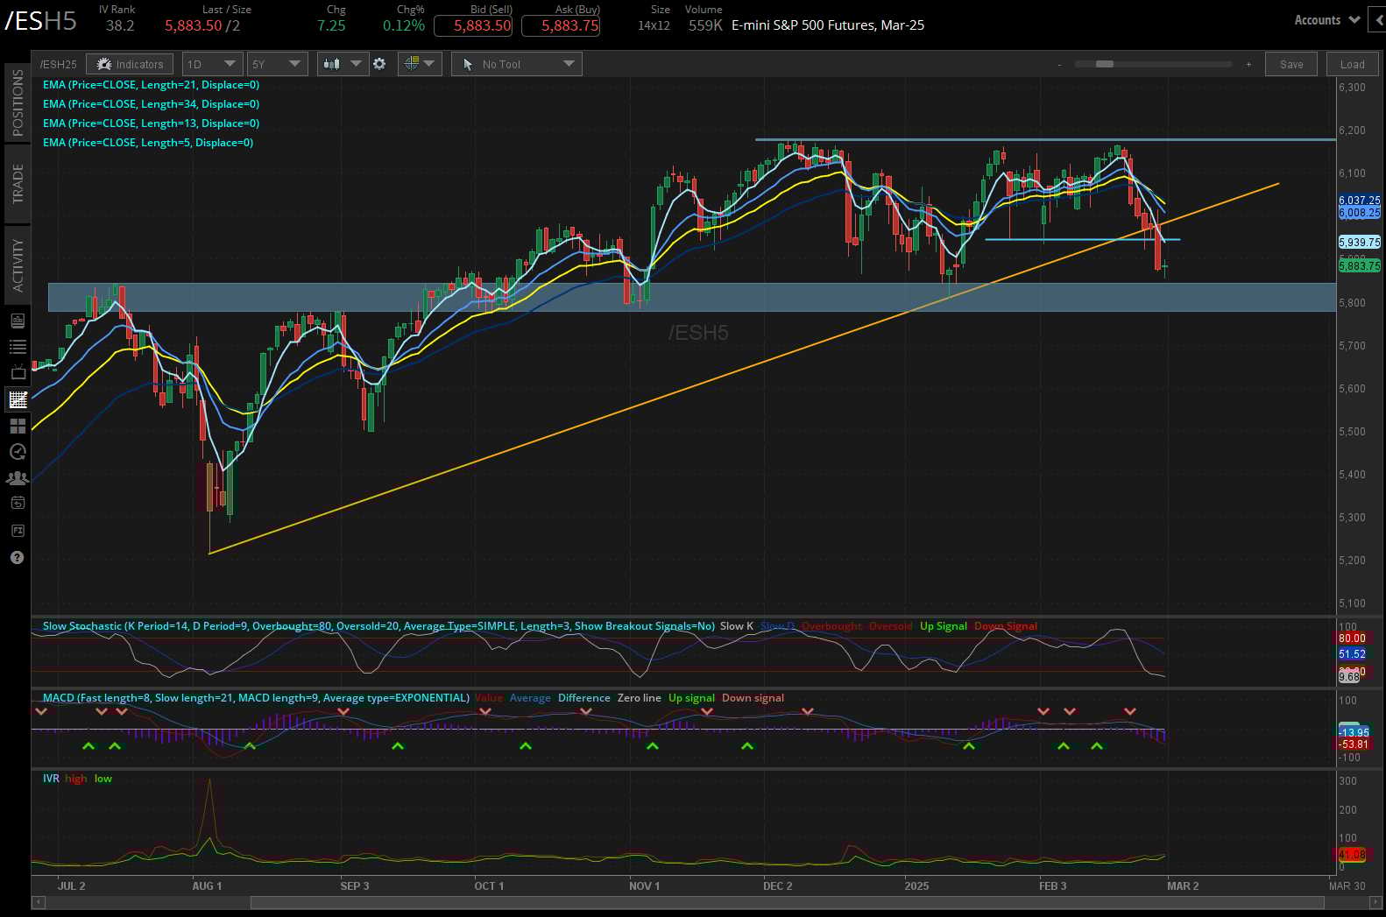The width and height of the screenshot is (1386, 917).
Task: Open the help question mark icon
Action: tap(18, 558)
